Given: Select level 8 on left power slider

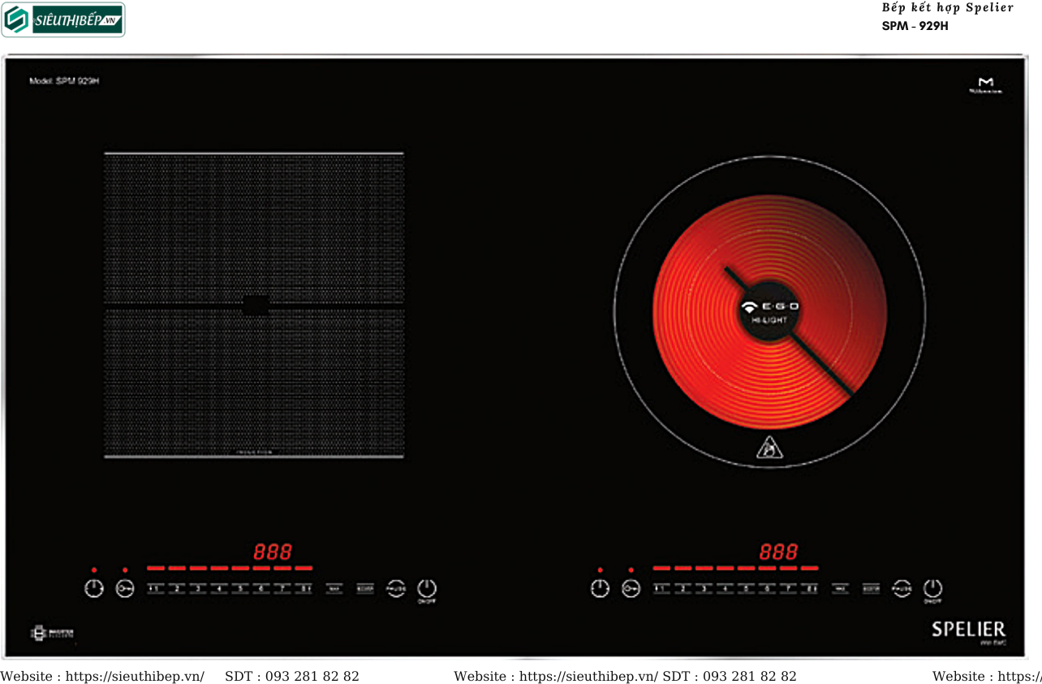Looking at the screenshot, I should click(x=304, y=588).
